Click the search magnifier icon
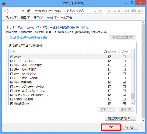This screenshot has width=147, height=134. pyautogui.click(x=139, y=11)
